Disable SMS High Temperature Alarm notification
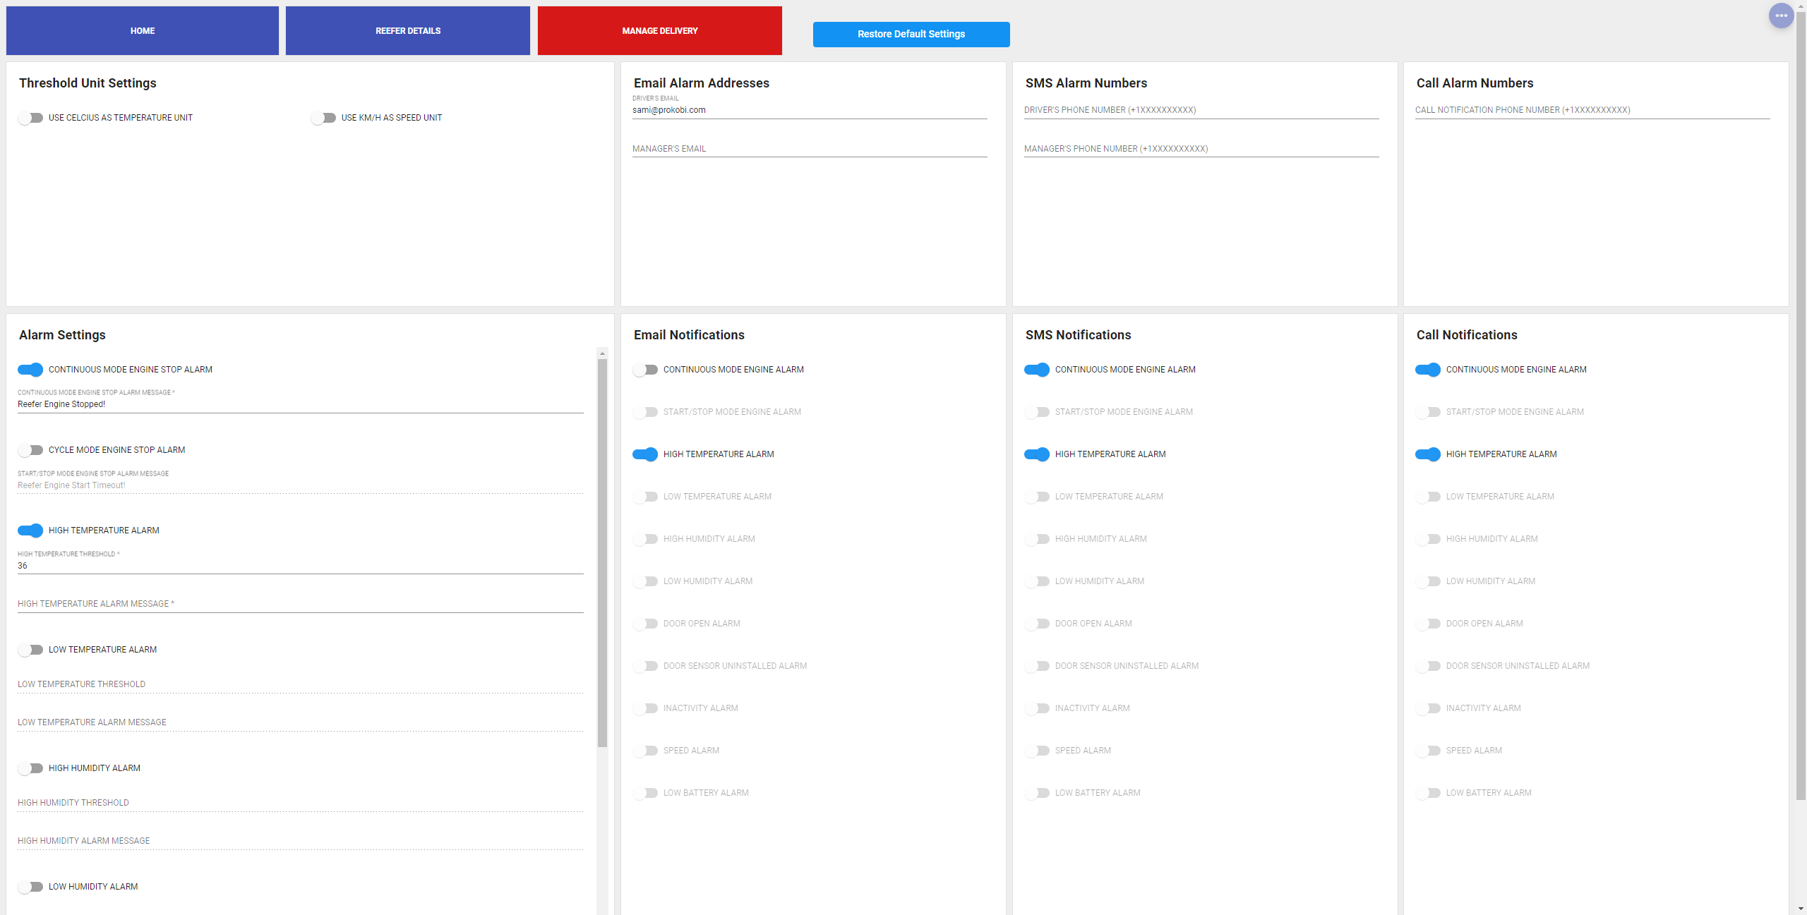This screenshot has width=1807, height=915. click(1037, 454)
